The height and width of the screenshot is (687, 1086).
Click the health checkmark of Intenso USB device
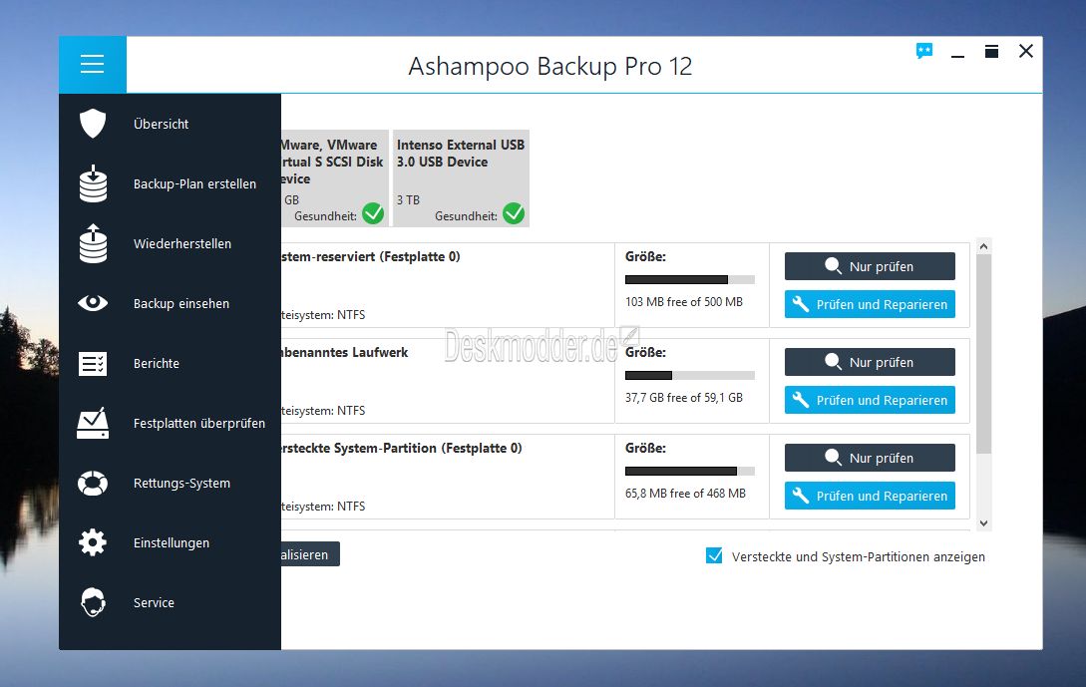(x=514, y=213)
